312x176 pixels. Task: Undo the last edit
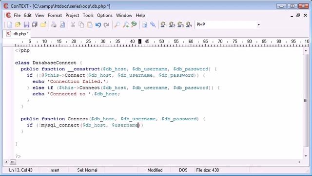click(x=98, y=25)
